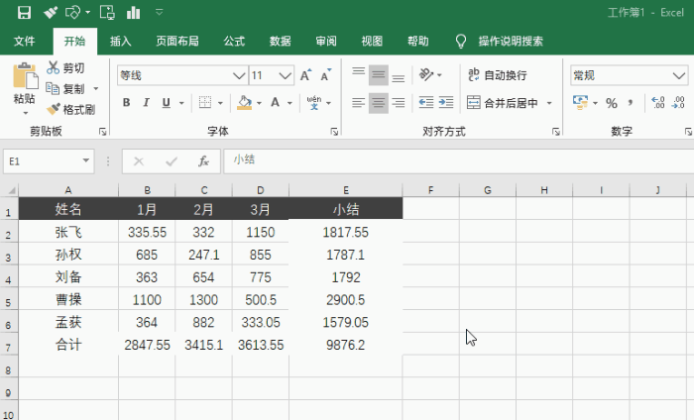Switch to the 视图 View tab
The image size is (694, 420).
click(x=372, y=42)
